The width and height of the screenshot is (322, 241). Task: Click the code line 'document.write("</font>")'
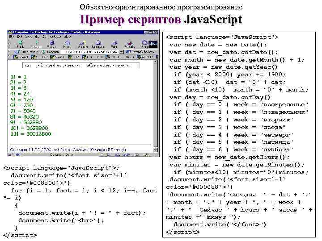(x=220, y=224)
